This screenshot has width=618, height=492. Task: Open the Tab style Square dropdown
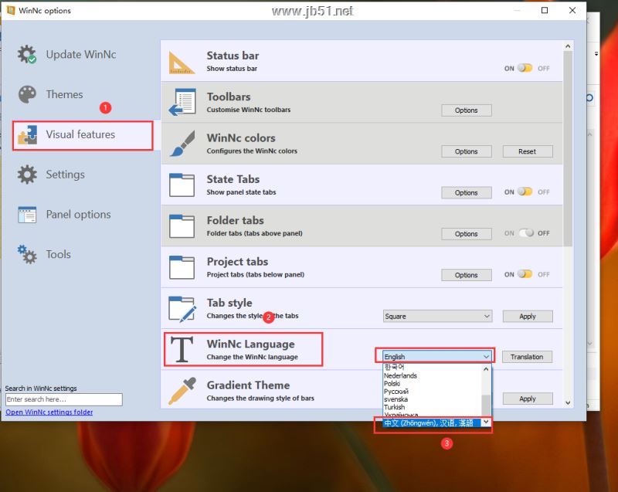(437, 317)
